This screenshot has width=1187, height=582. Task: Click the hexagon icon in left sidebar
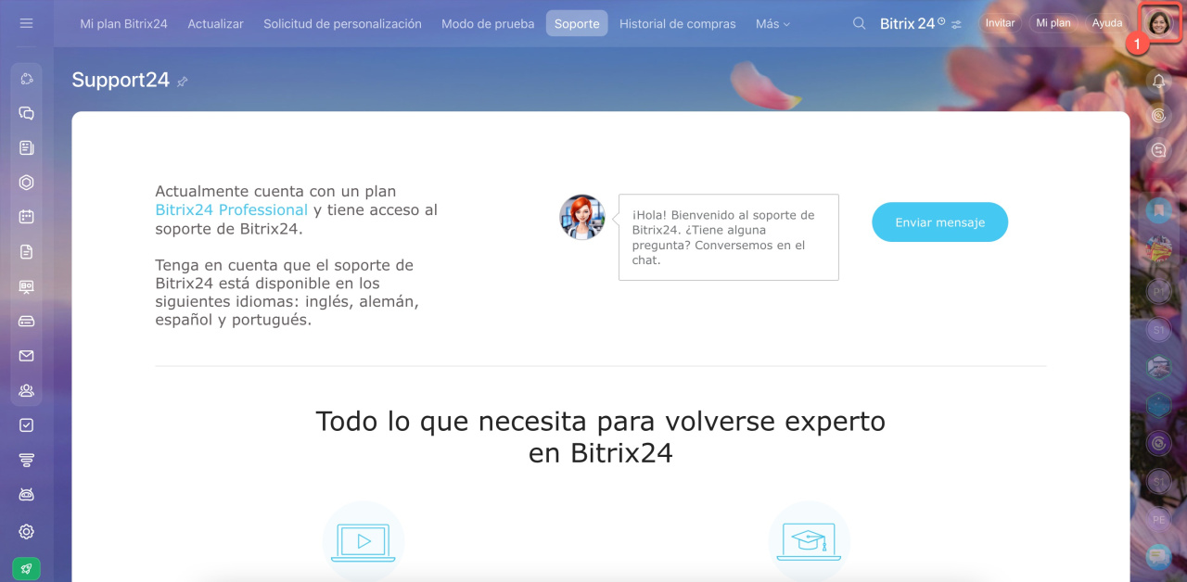click(26, 183)
